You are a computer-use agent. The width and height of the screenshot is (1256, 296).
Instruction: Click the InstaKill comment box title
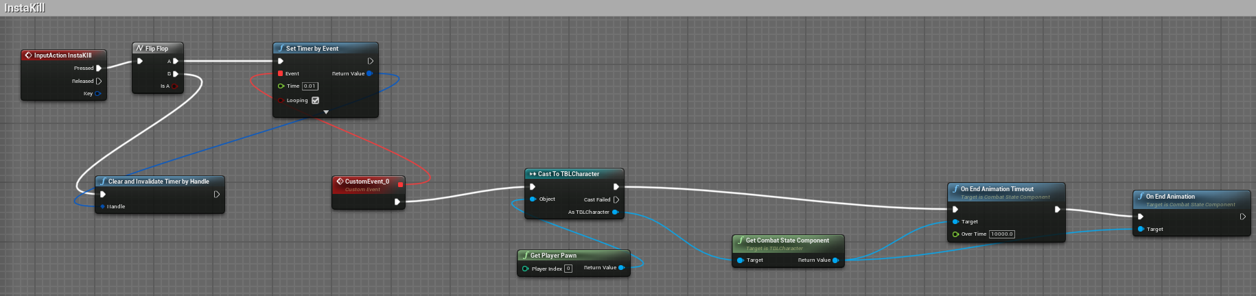click(25, 8)
